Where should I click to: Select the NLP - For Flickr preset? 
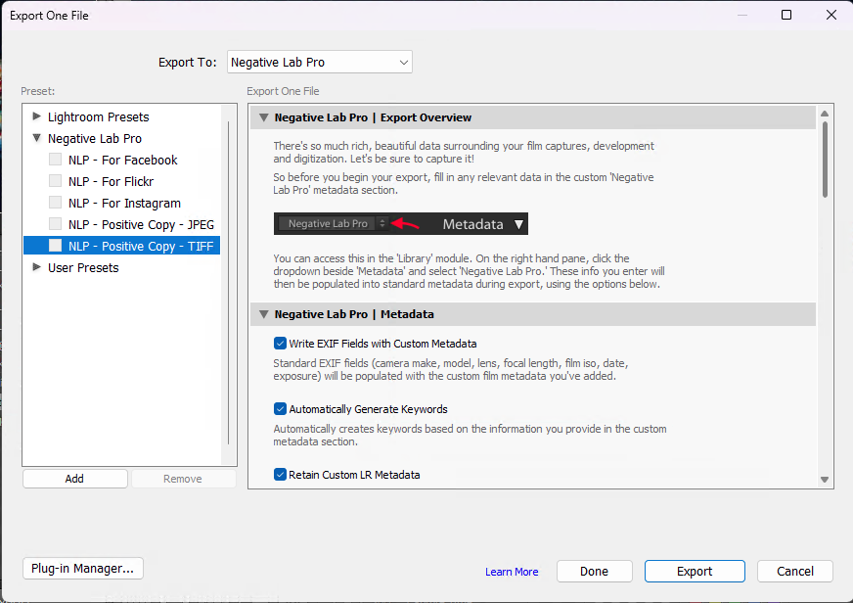(111, 182)
